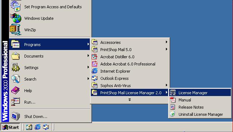
Task: Click the Set Program Access and Defaults icon
Action: coord(16,6)
